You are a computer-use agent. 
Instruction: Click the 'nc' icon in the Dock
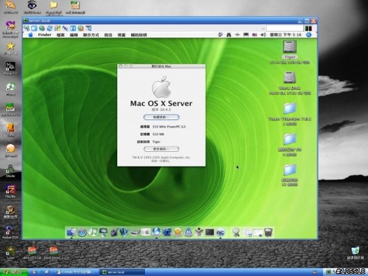(x=220, y=232)
